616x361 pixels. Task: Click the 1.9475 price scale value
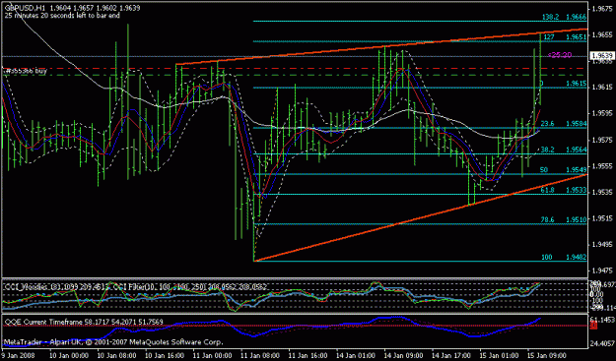click(x=602, y=271)
